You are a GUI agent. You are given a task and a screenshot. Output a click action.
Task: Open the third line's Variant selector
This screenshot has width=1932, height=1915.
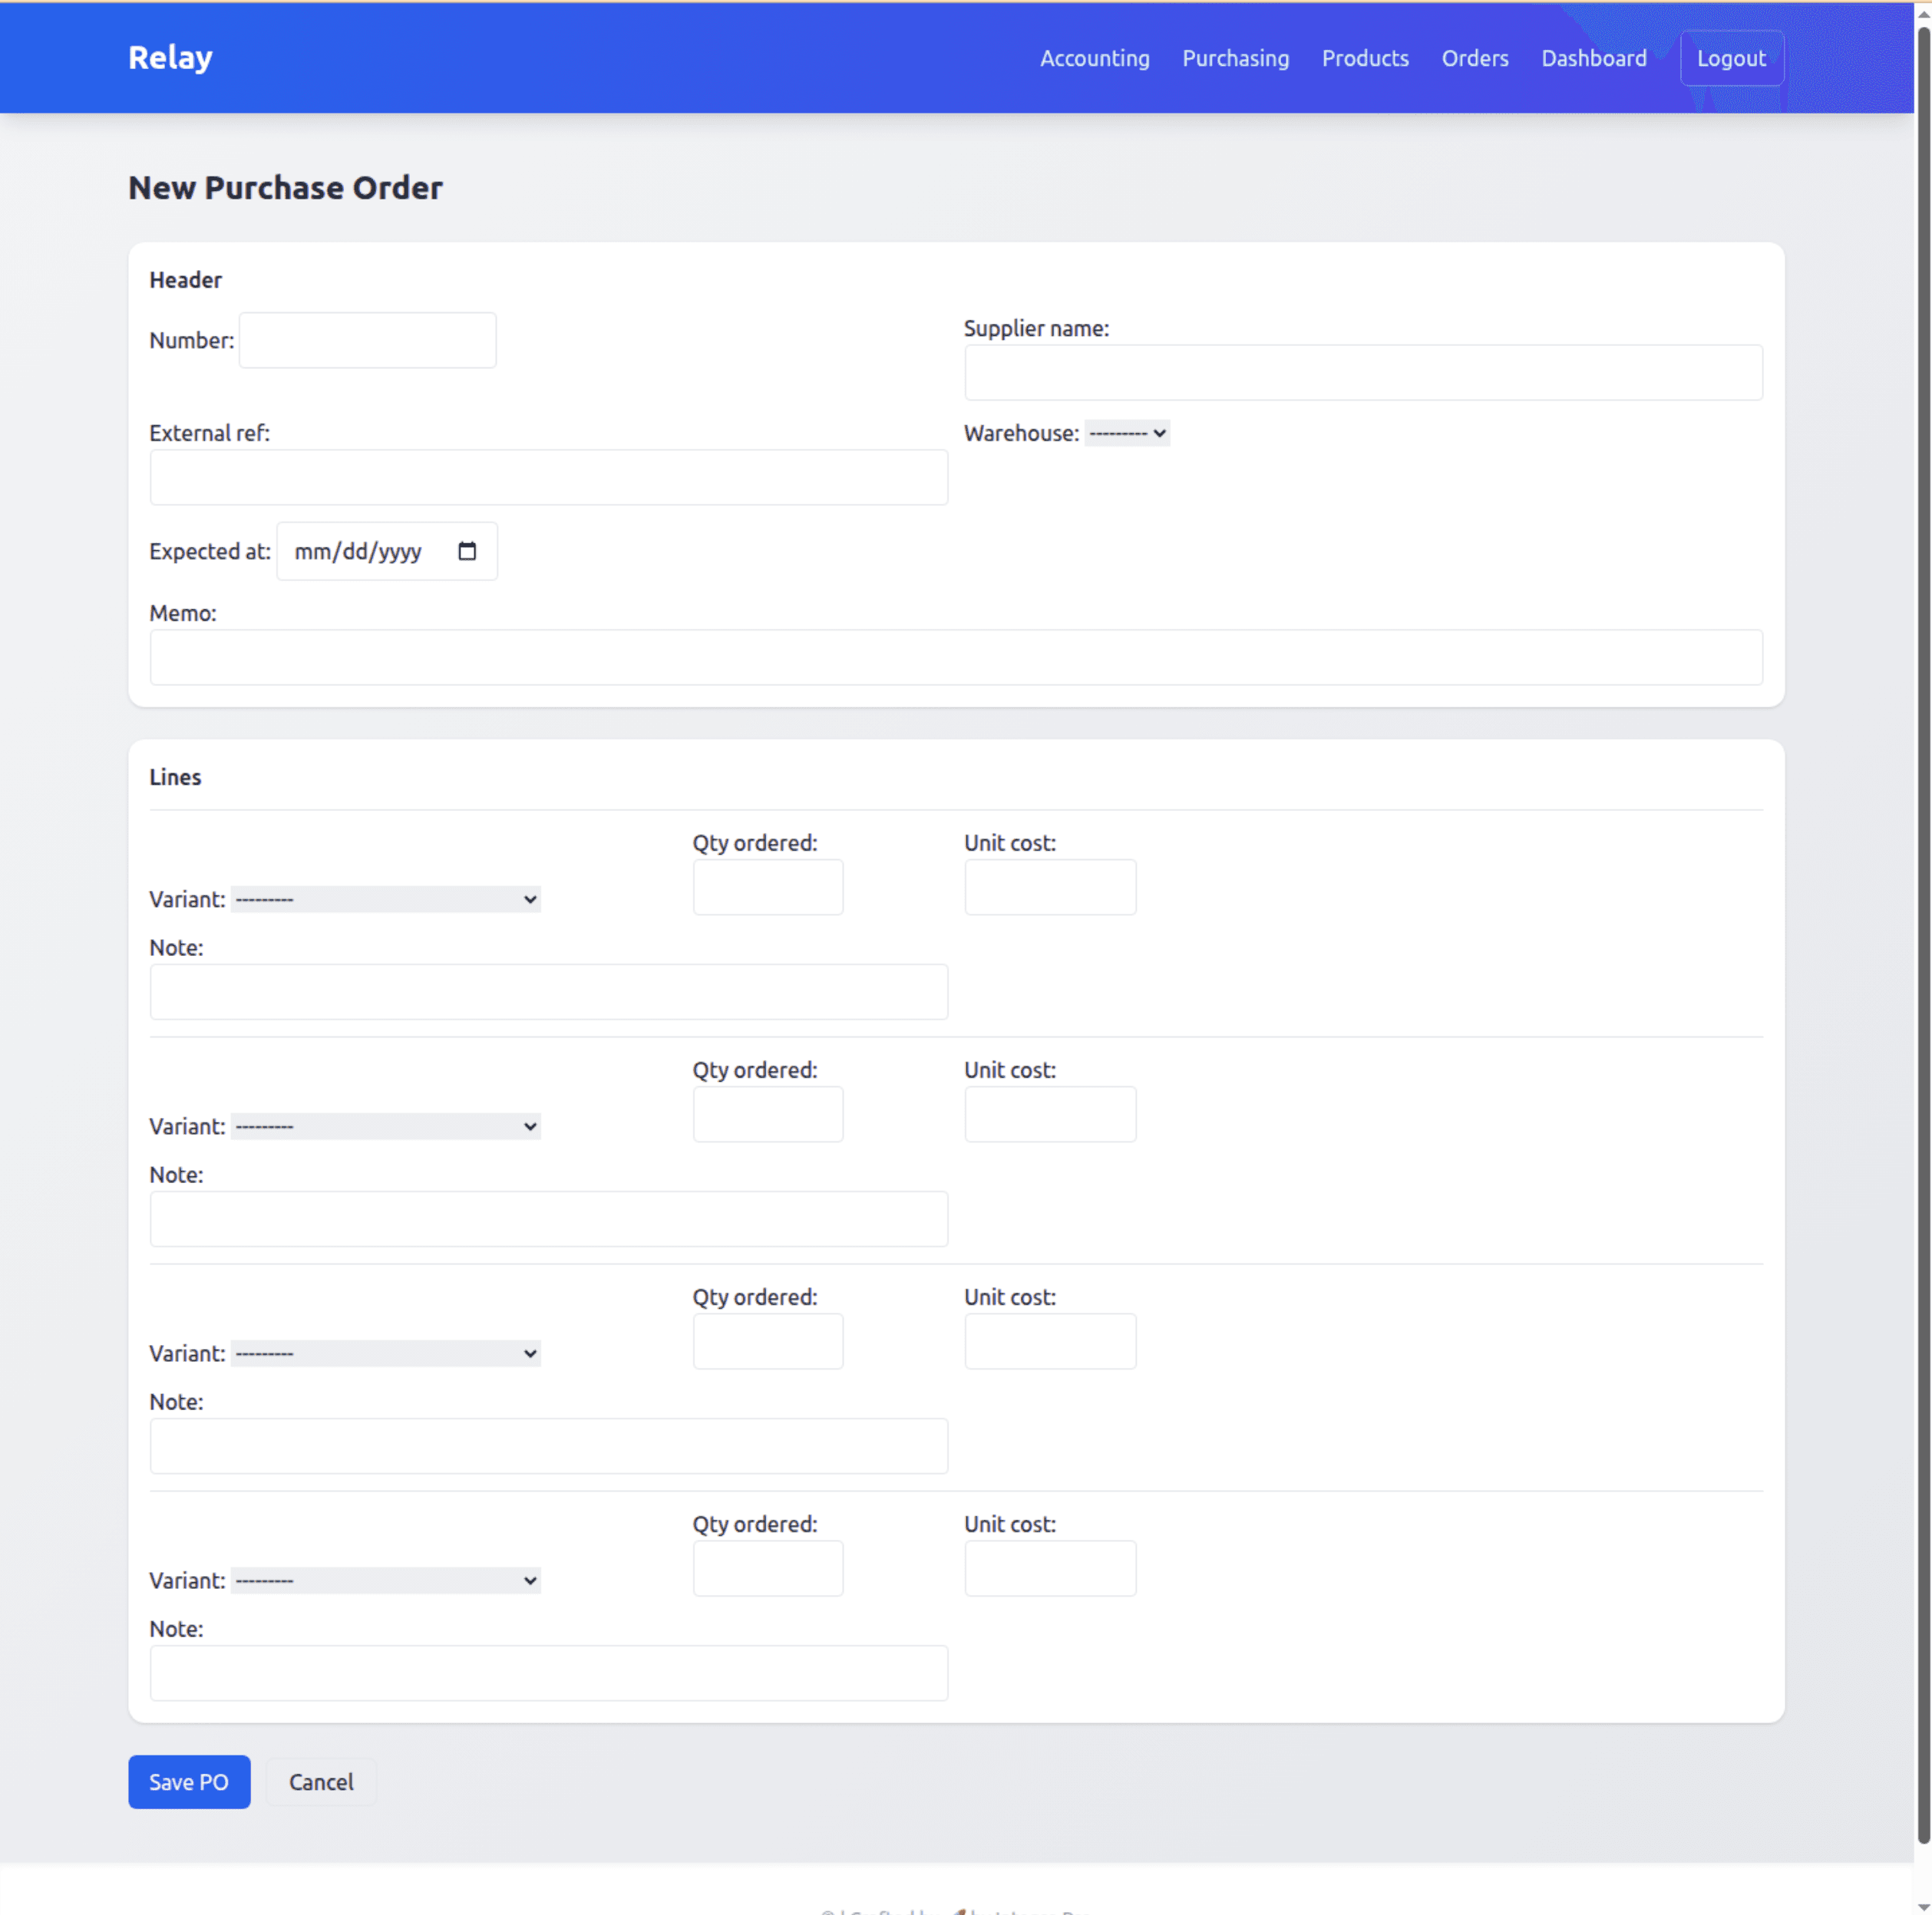click(x=386, y=1353)
